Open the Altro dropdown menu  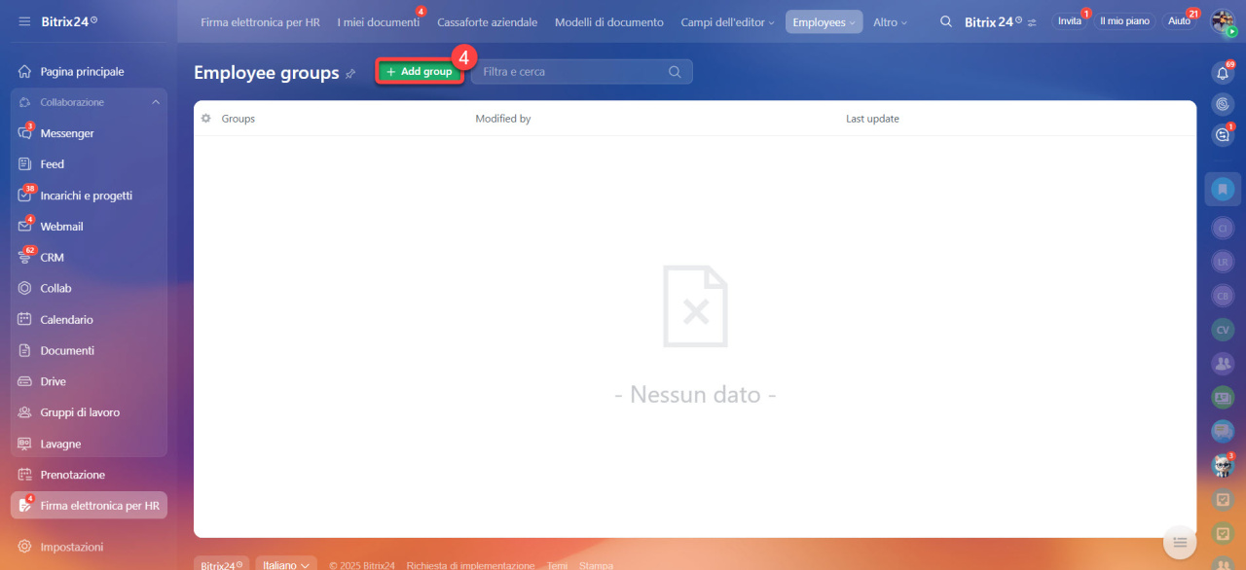(890, 22)
